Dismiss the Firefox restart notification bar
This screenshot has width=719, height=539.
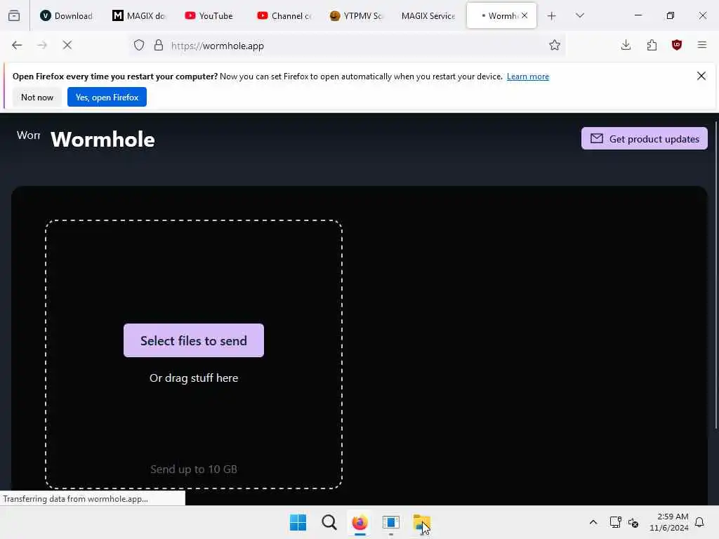pos(701,76)
